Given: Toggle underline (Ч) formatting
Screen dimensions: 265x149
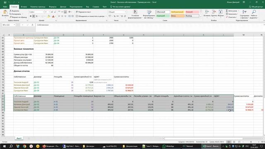Looking at the screenshot, I should pos(37,16).
